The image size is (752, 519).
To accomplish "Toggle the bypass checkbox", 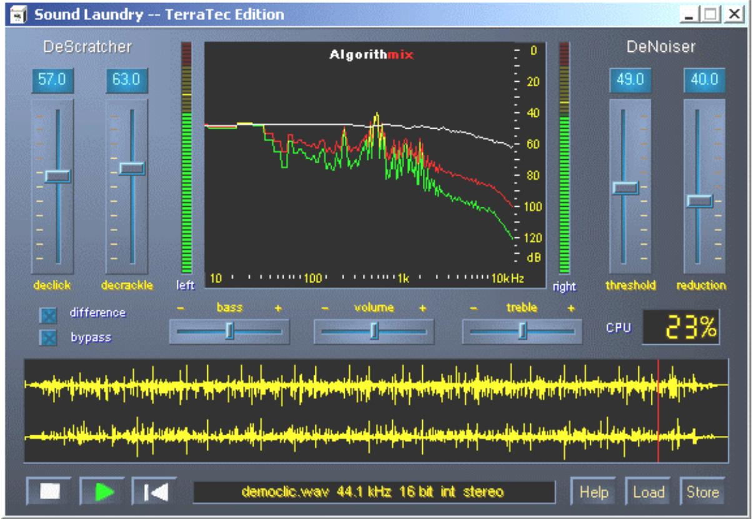I will (x=48, y=338).
